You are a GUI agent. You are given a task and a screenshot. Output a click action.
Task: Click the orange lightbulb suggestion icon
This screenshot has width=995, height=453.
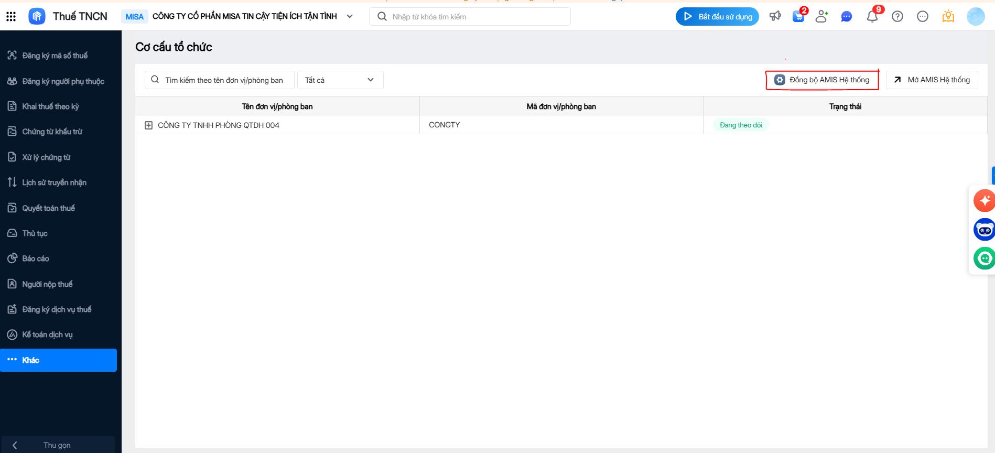(x=948, y=17)
